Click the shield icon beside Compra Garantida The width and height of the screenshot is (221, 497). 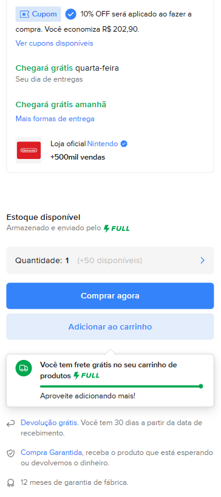coord(11,454)
